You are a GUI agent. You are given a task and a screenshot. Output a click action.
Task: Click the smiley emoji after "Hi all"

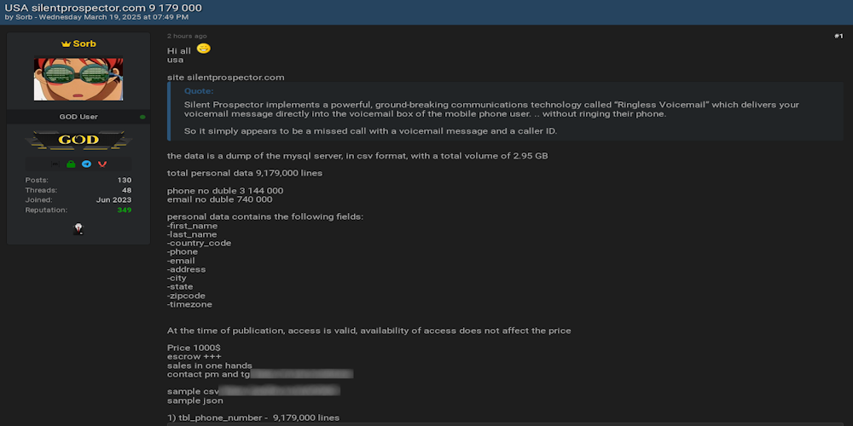pyautogui.click(x=203, y=49)
